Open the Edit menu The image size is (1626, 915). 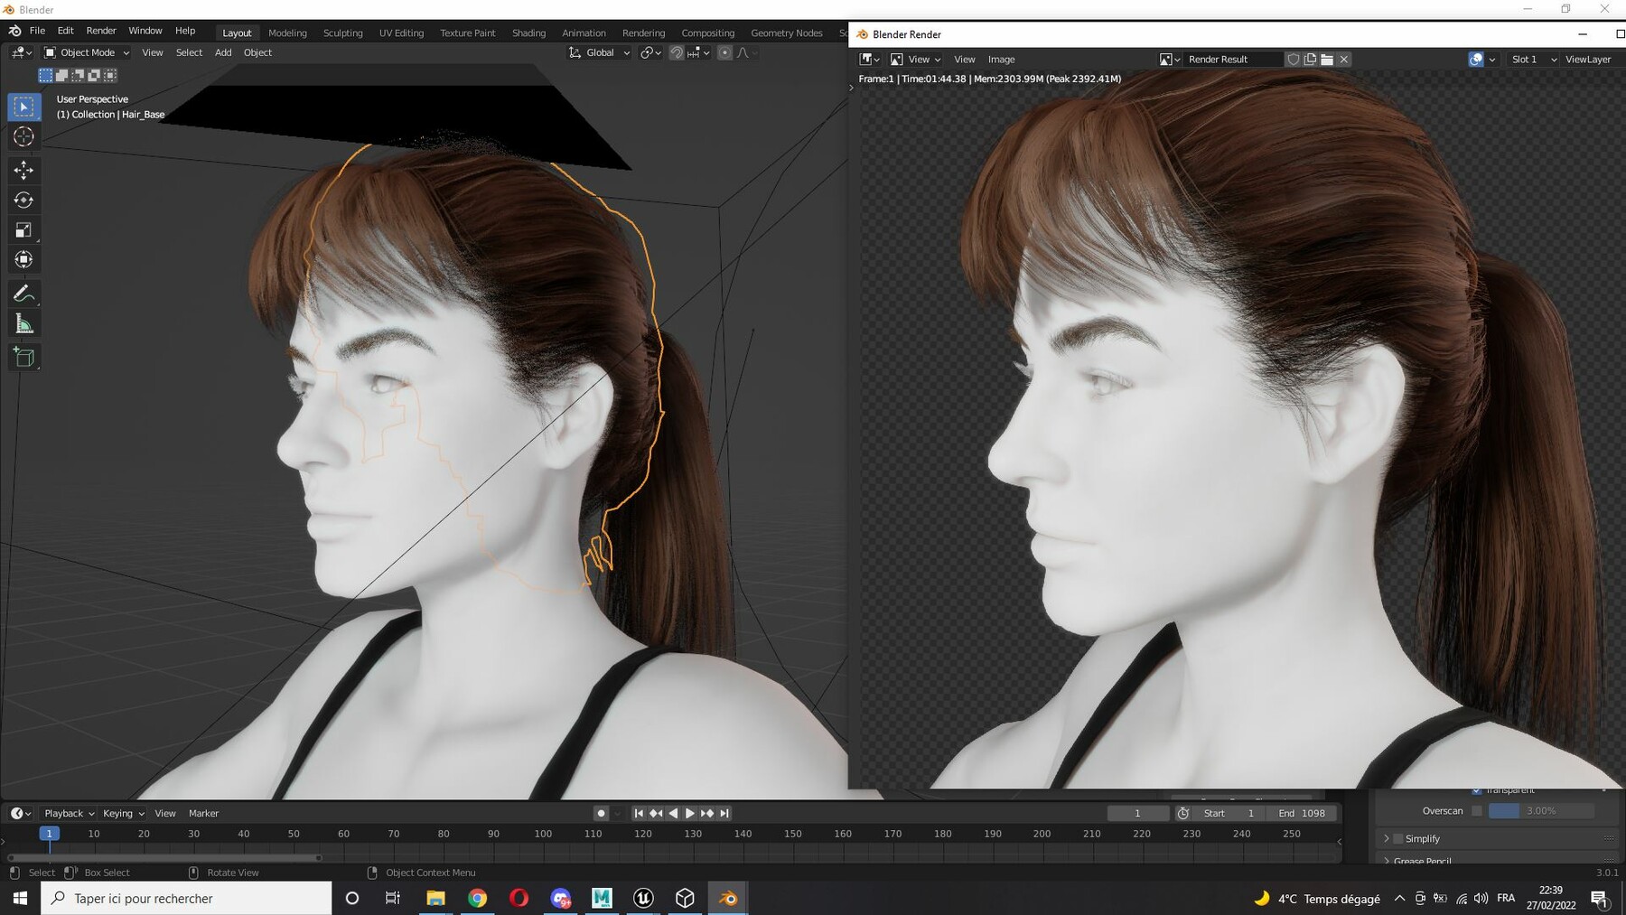click(x=66, y=31)
